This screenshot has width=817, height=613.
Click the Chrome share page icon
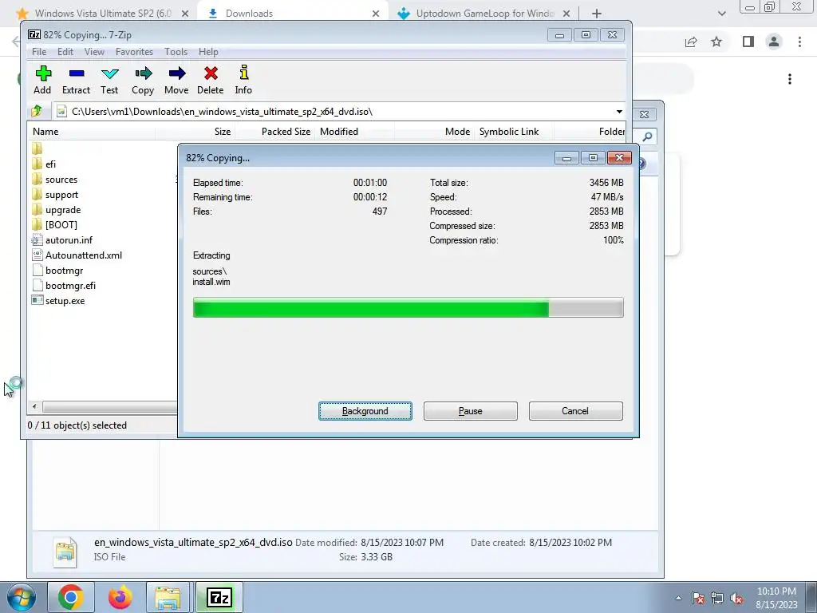691,42
